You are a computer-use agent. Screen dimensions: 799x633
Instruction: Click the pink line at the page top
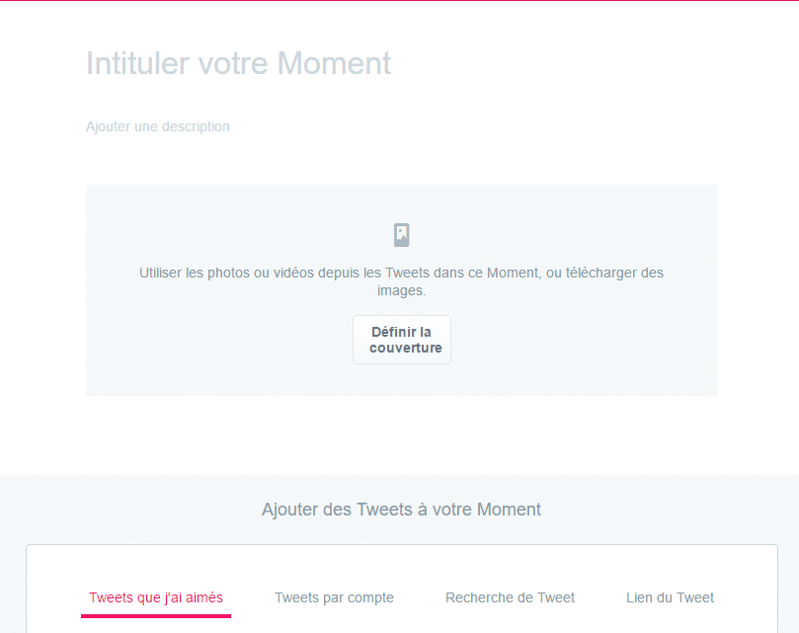[x=399, y=1]
